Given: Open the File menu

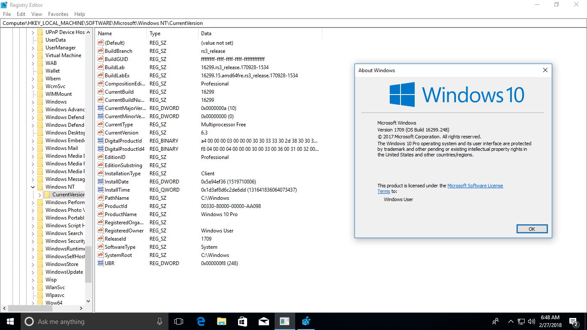Looking at the screenshot, I should 7,14.
